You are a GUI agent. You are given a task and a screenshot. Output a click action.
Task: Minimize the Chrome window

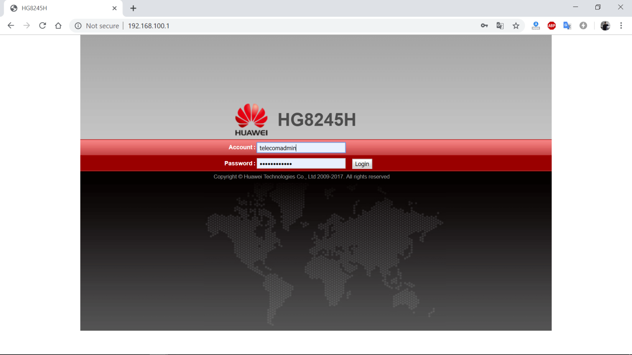pyautogui.click(x=576, y=7)
